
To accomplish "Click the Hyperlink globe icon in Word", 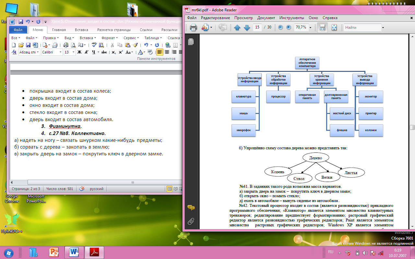I will [168, 45].
